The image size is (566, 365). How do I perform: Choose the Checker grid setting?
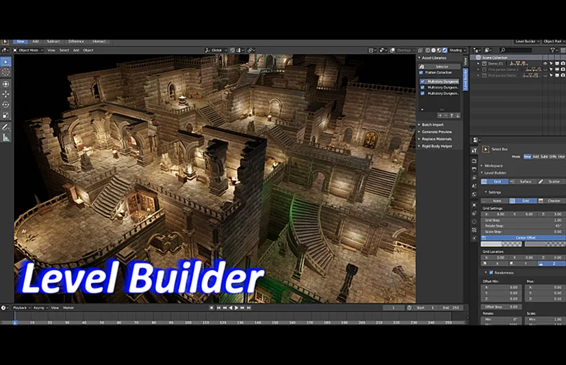[x=552, y=200]
